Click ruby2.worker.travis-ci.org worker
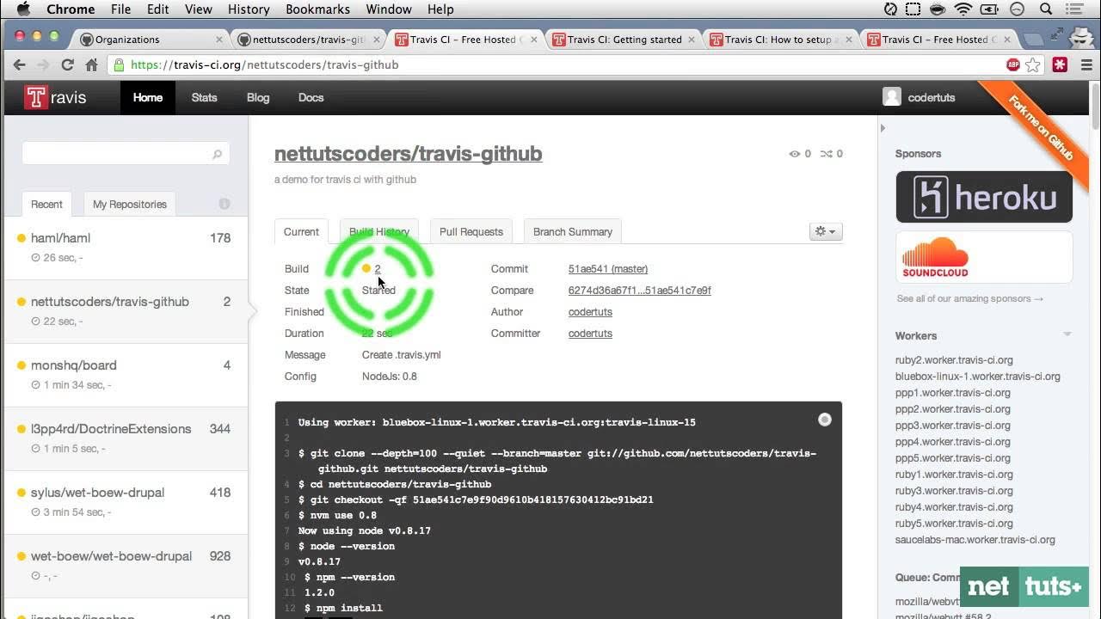 point(954,360)
